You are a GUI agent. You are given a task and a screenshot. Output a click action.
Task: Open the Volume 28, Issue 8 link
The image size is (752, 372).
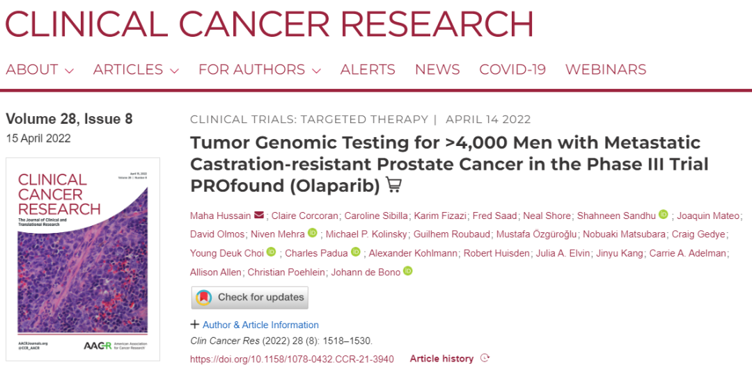tap(69, 119)
